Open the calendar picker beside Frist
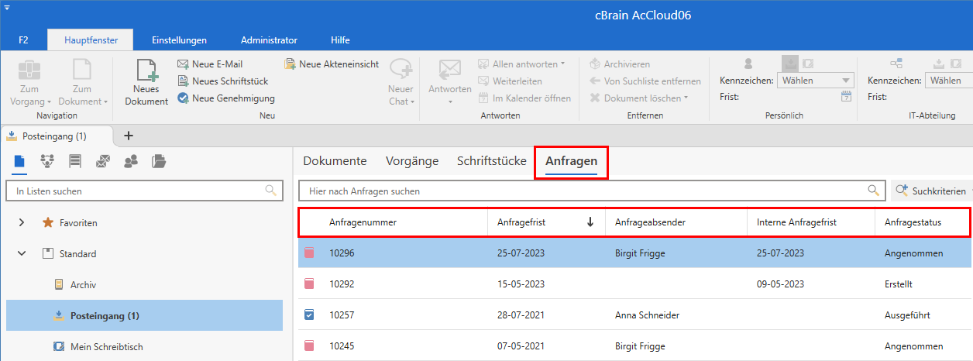The image size is (973, 361). pos(846,97)
